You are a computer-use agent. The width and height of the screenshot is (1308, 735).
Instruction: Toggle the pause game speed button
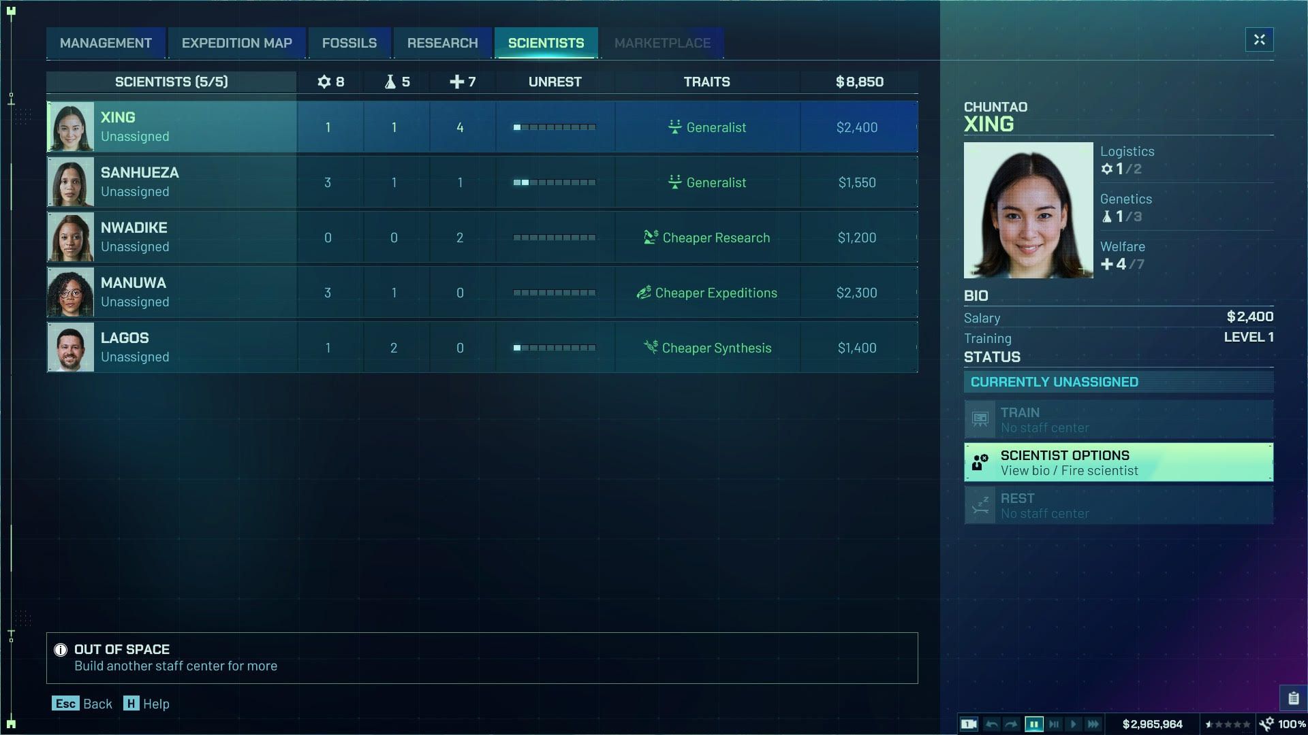click(x=1033, y=724)
